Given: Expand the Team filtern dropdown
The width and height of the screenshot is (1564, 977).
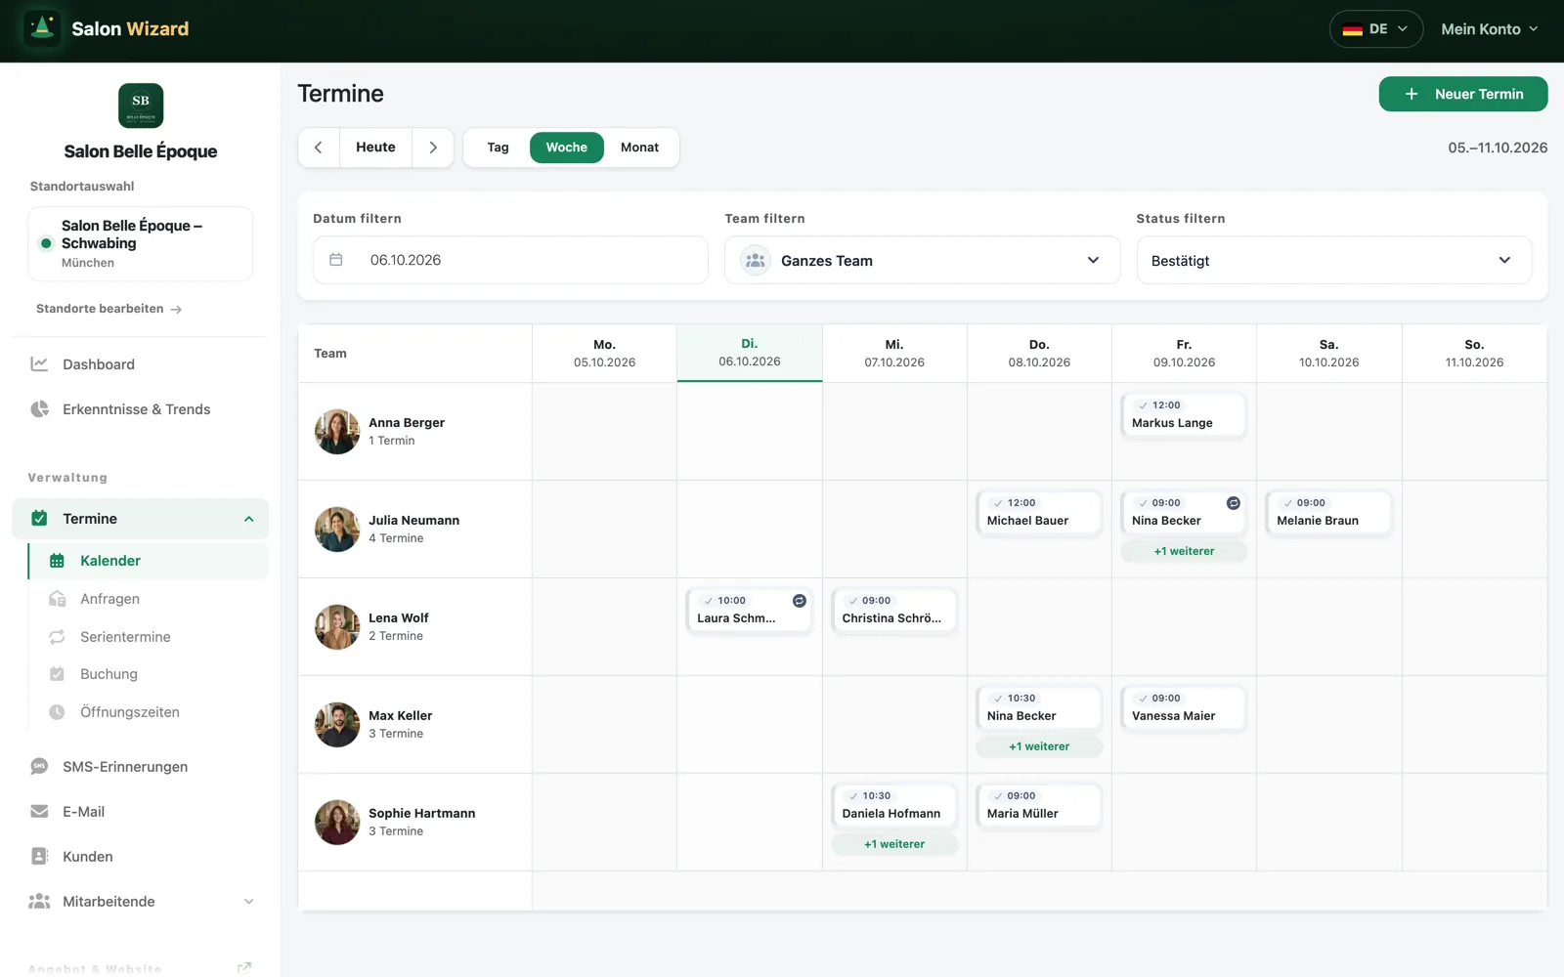Looking at the screenshot, I should pos(922,261).
